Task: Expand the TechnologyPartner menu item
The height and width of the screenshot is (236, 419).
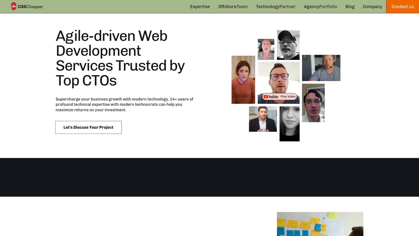Action: tap(275, 6)
